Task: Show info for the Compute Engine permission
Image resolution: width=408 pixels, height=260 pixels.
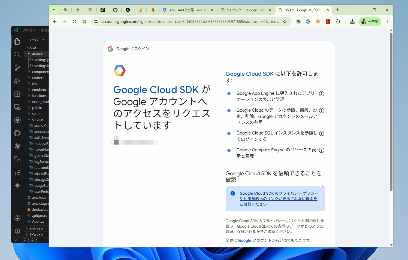Action: coord(322,150)
